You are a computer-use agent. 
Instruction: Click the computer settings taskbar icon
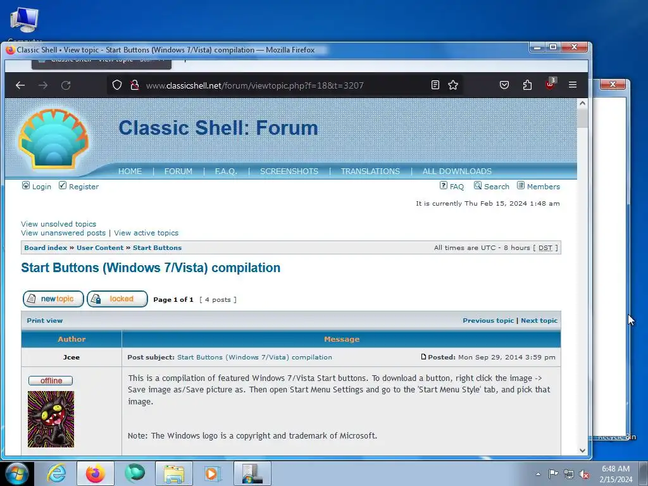pos(252,473)
